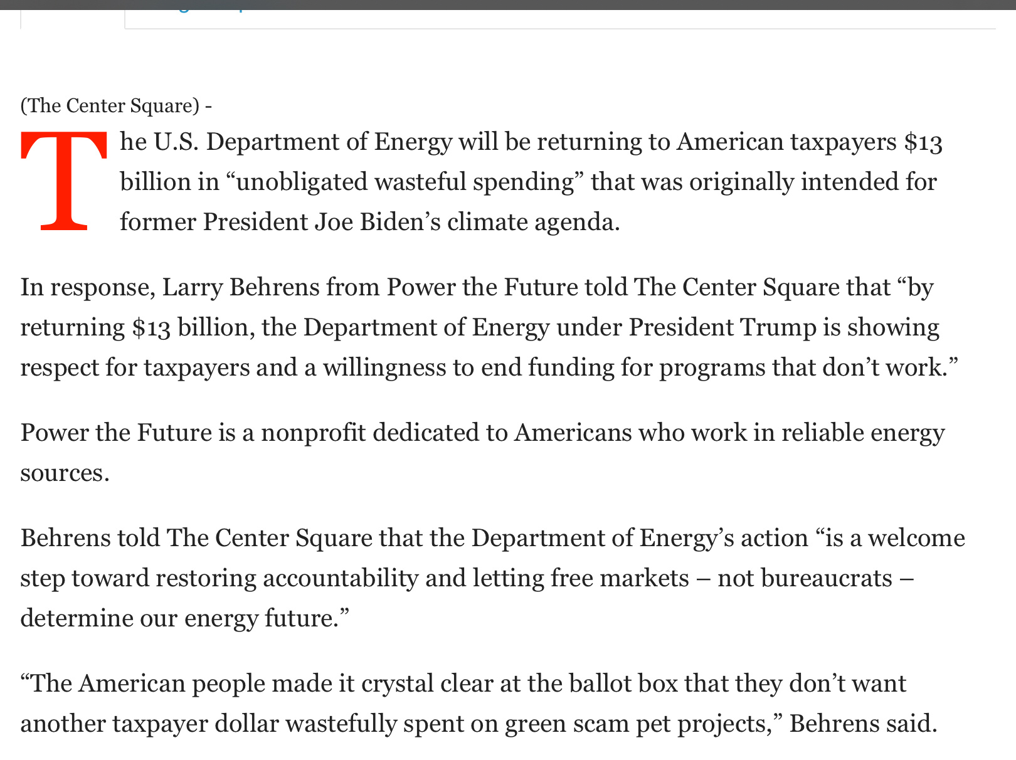Viewport: 1016px width, 760px height.
Task: Click "Behrens said." at the article's end
Action: pyautogui.click(x=864, y=724)
